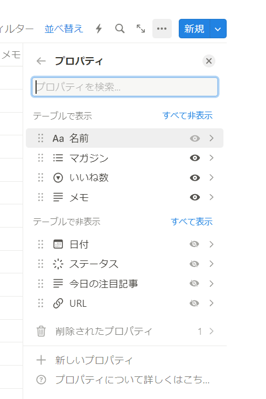Toggle visibility of the いいね数 property
The image size is (266, 399).
coord(195,177)
